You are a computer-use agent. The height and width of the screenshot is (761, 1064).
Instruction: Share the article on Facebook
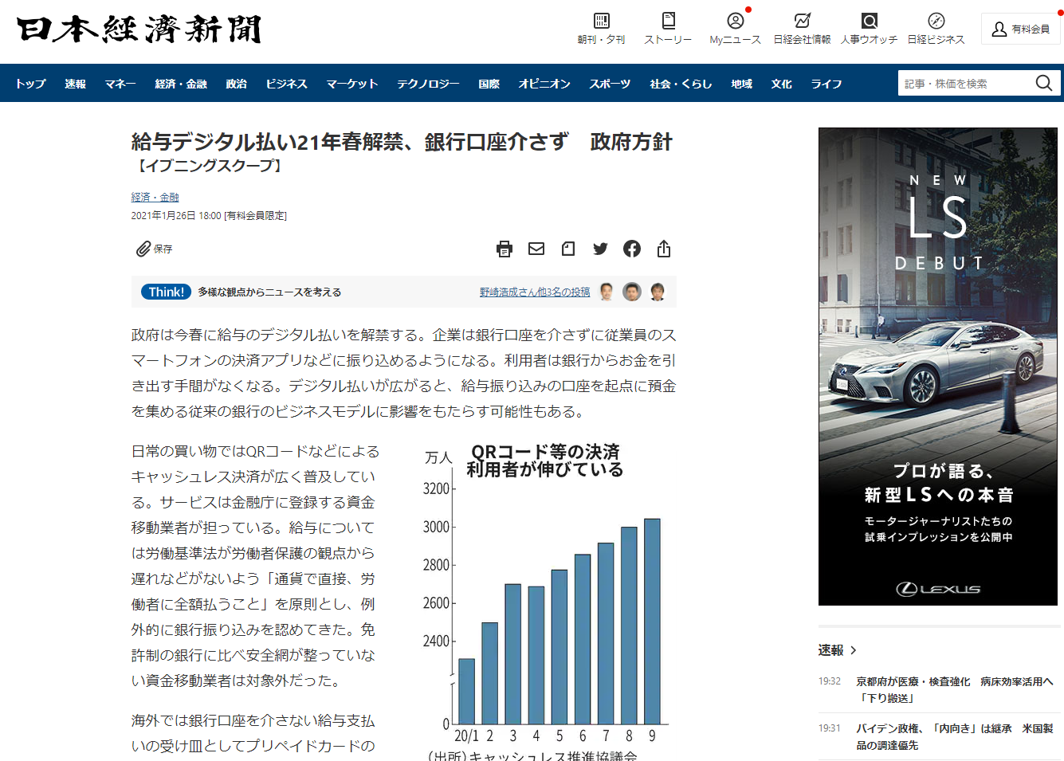(x=632, y=249)
